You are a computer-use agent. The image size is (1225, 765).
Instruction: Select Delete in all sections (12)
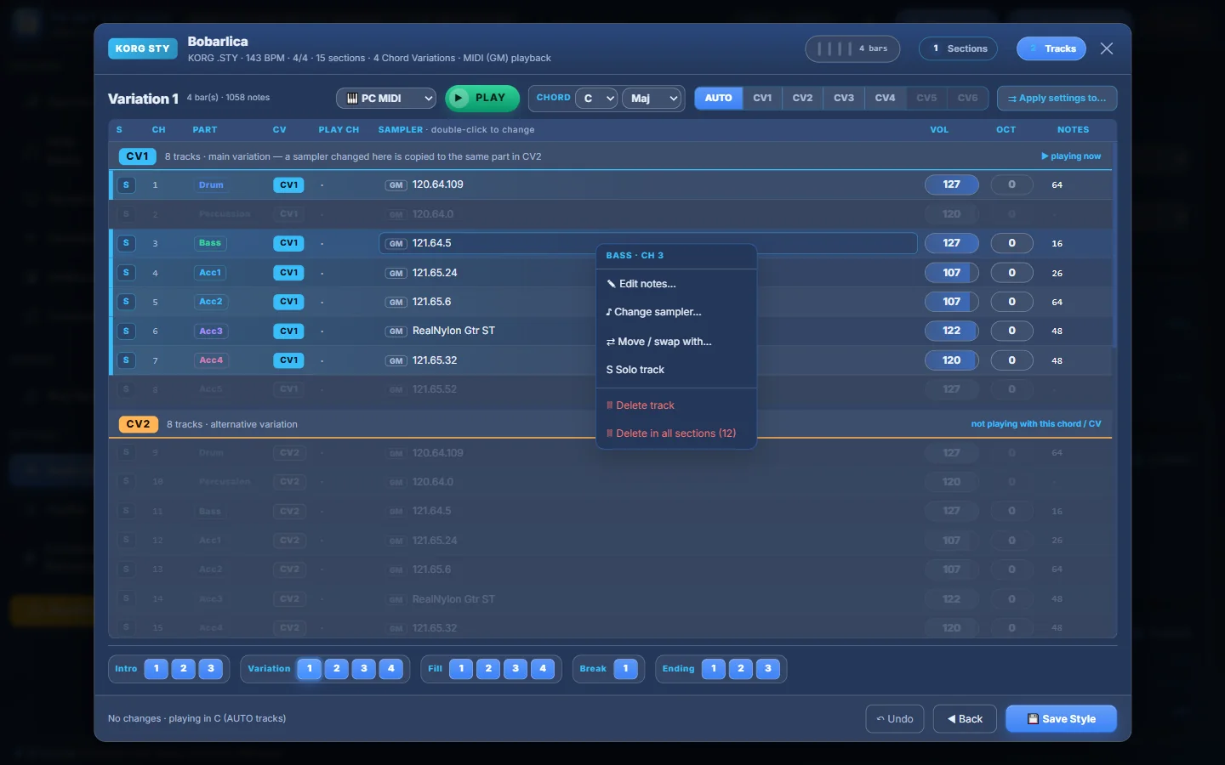676,433
